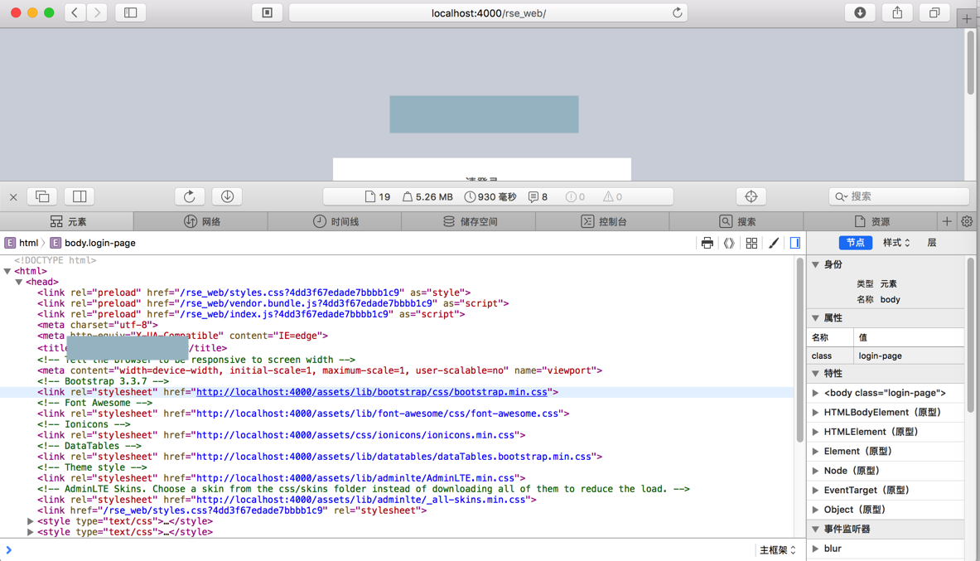Open the bootstrap.min.css stylesheet link
The image size is (980, 561).
point(372,392)
